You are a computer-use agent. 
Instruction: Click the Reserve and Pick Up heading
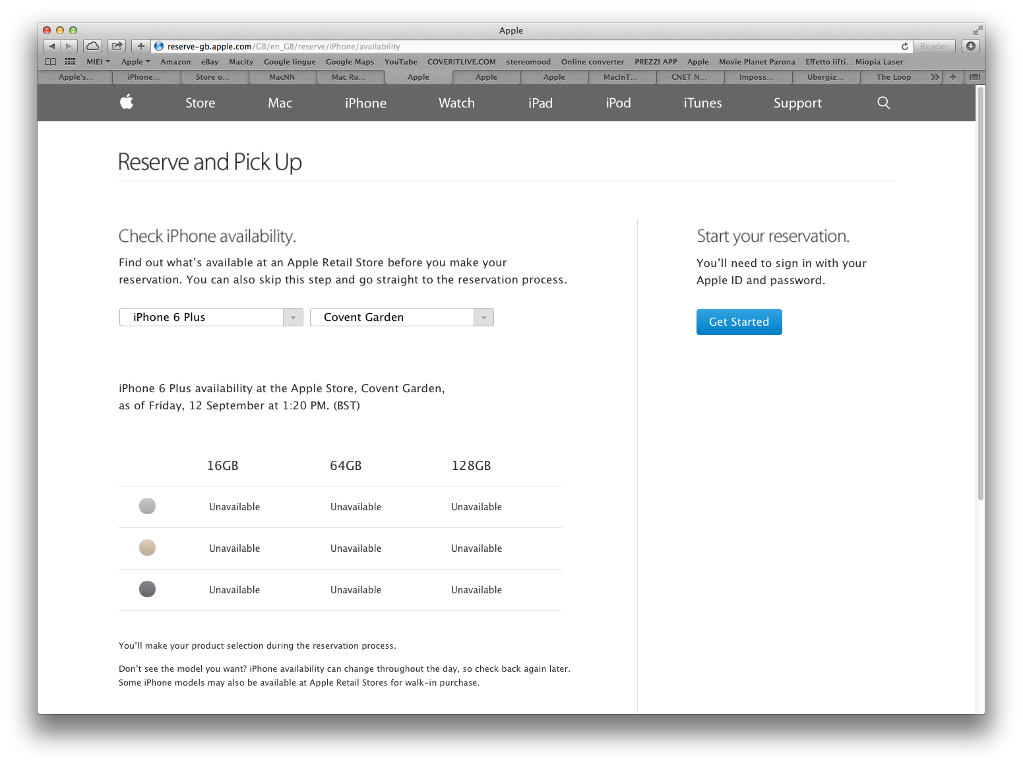pyautogui.click(x=210, y=162)
